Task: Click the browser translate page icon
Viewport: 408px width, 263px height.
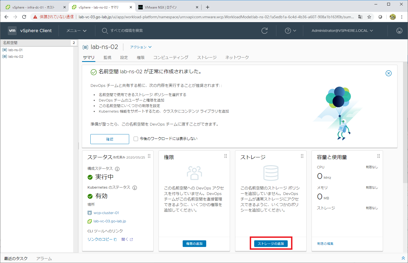Action: 360,17
